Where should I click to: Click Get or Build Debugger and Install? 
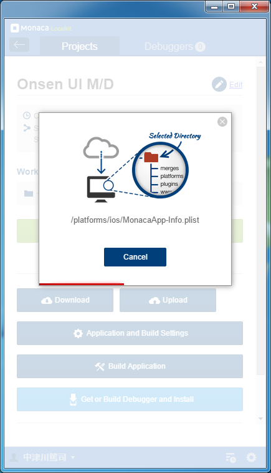tap(130, 399)
